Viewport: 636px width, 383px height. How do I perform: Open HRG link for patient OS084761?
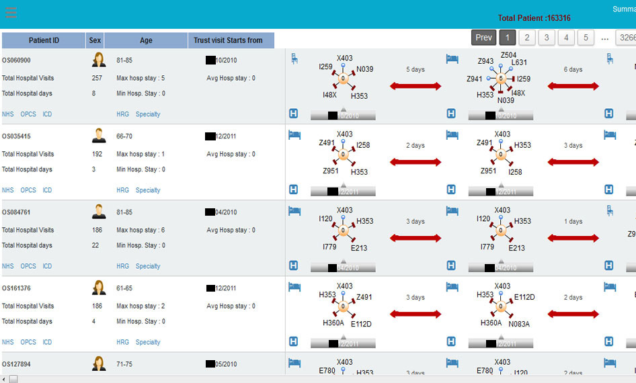(122, 266)
